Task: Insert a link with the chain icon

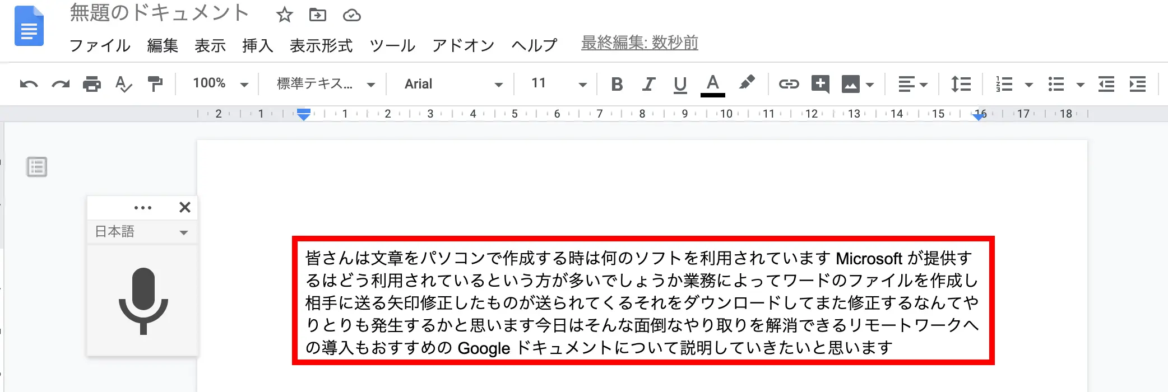Action: (789, 84)
